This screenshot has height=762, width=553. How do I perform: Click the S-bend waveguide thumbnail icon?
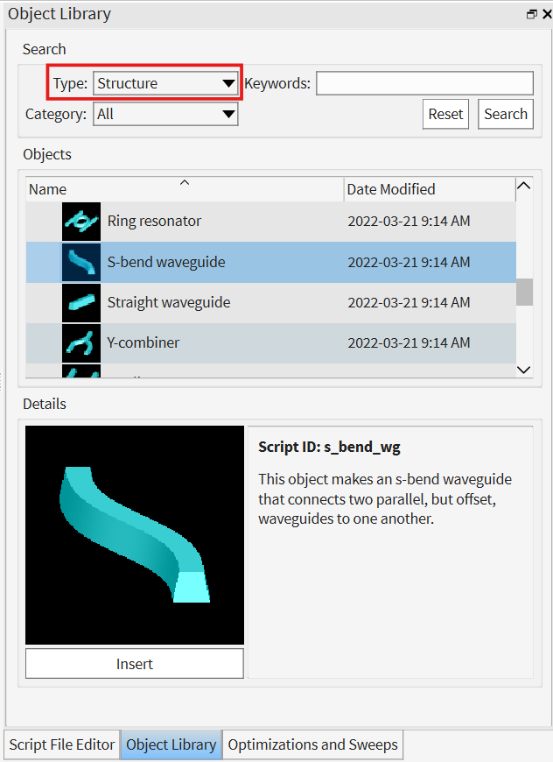81,262
